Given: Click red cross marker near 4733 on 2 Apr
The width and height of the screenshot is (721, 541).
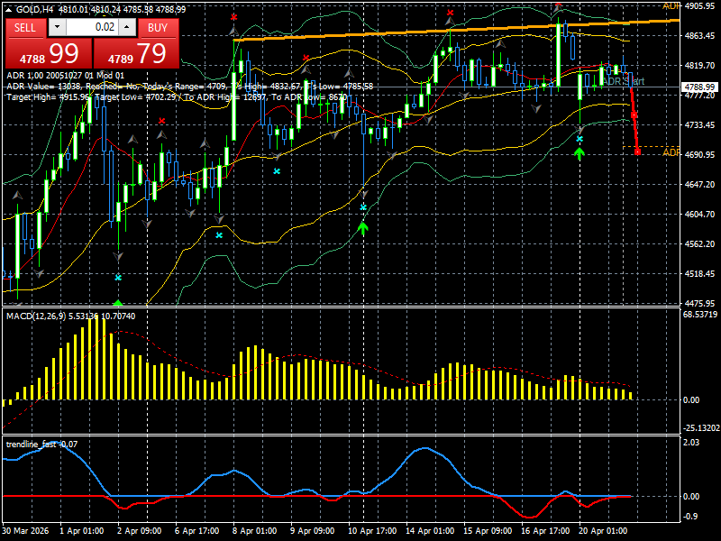Looking at the screenshot, I should [x=162, y=121].
